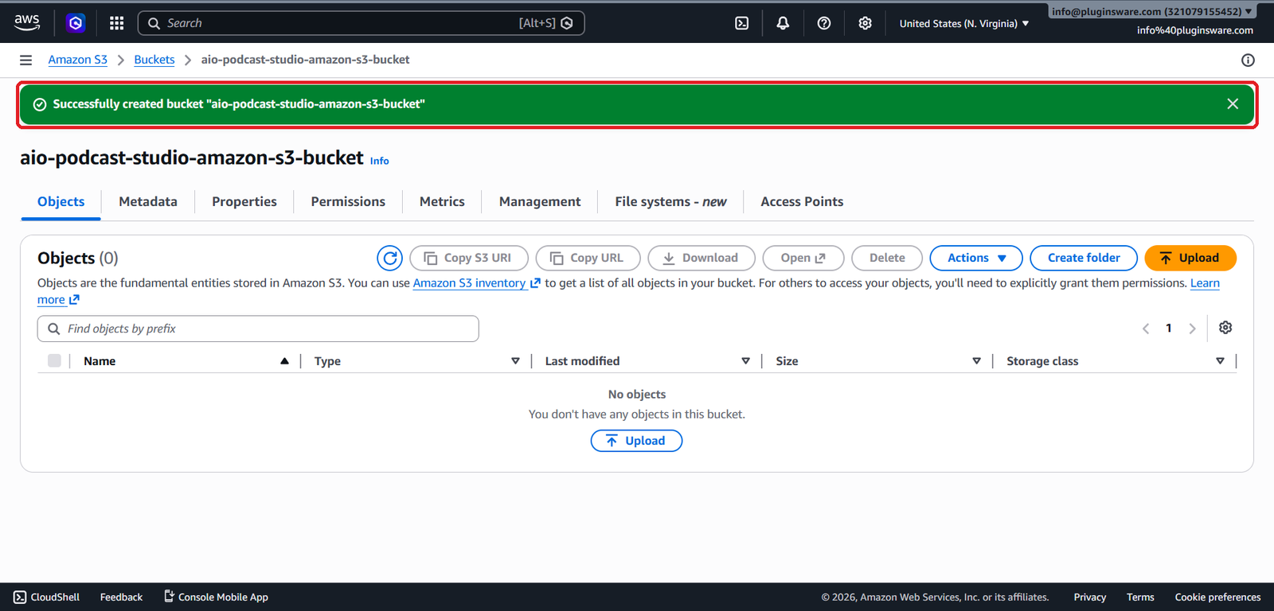Click the top Search input field

coord(361,23)
